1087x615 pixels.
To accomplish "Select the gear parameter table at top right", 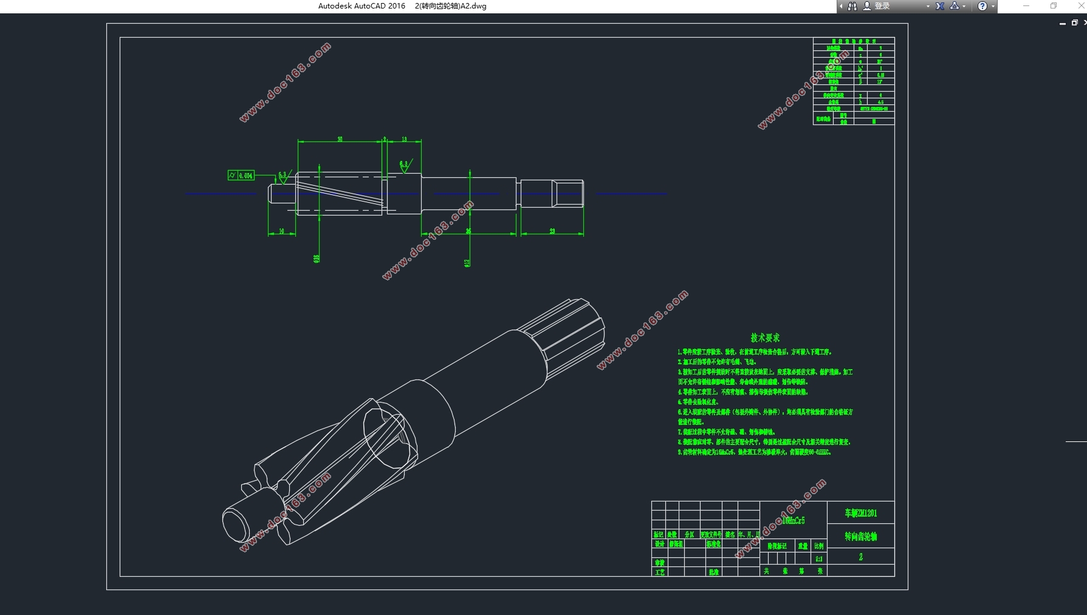I will click(854, 81).
